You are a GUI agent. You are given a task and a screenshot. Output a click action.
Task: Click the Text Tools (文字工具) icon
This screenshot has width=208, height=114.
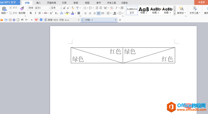(x=195, y=9)
